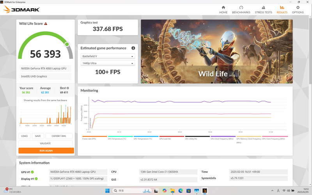Image resolution: width=312 pixels, height=195 pixels.
Task: Click the score gauge indicator knob
Action: pyautogui.click(x=67, y=44)
